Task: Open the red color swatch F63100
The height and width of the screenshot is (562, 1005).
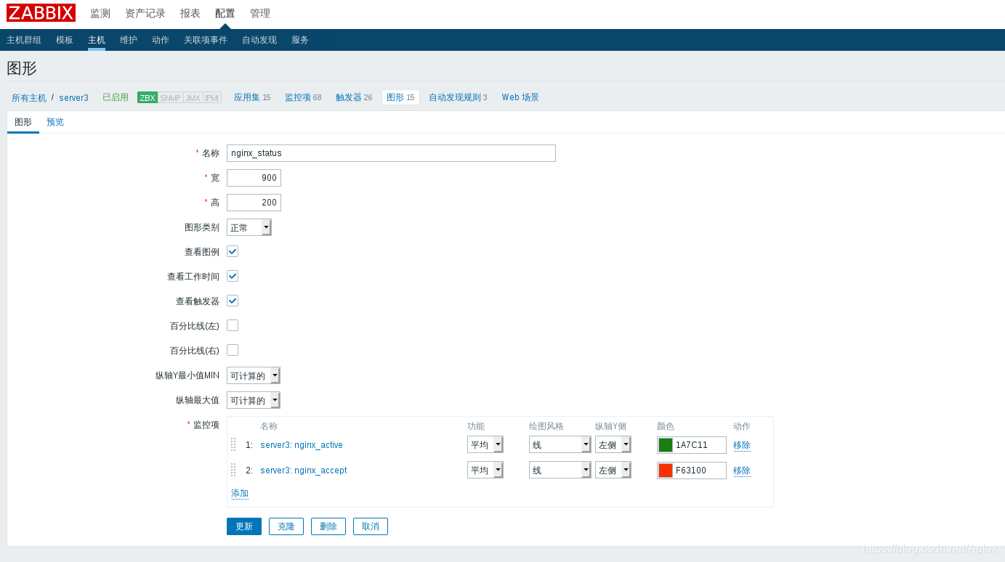Action: click(666, 471)
